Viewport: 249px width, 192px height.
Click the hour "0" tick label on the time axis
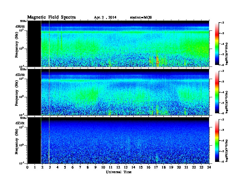[27, 167]
